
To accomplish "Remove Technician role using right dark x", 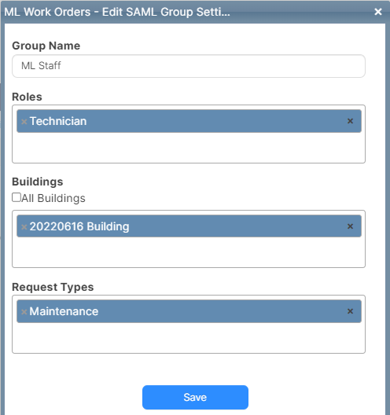I will 350,121.
